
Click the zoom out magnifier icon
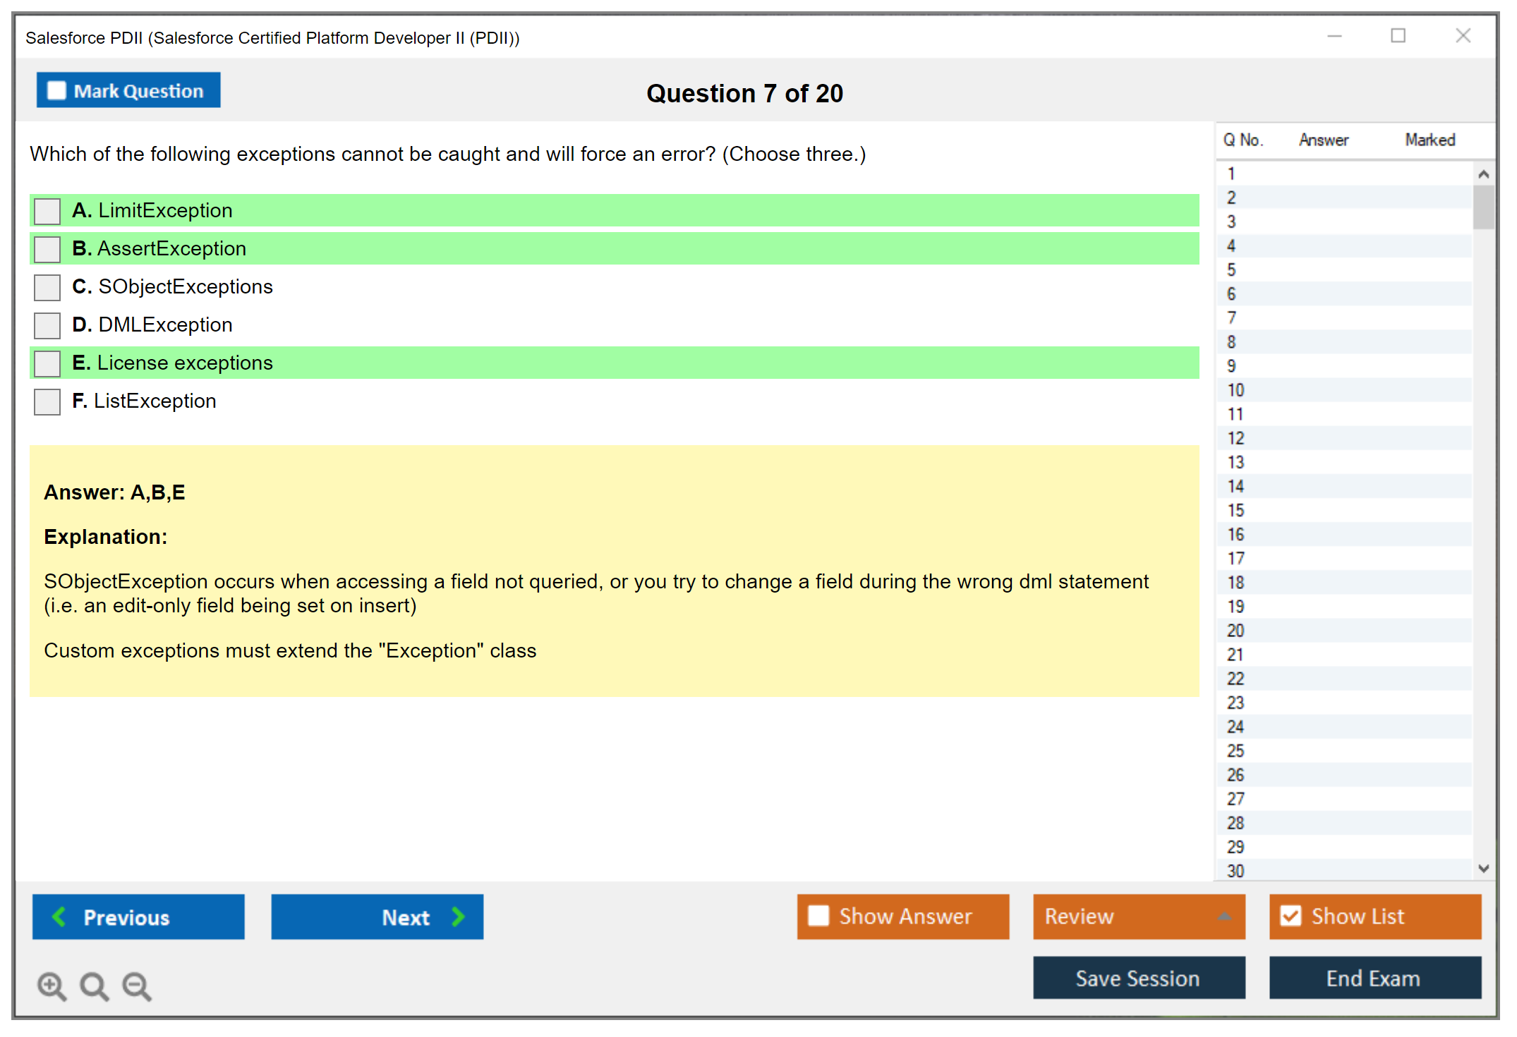point(136,986)
